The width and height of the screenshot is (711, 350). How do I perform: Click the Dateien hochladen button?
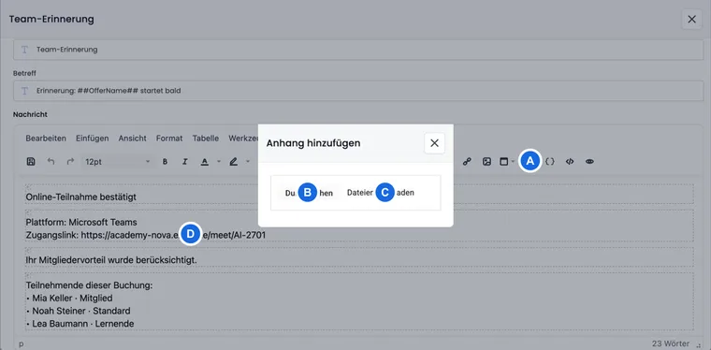[381, 193]
